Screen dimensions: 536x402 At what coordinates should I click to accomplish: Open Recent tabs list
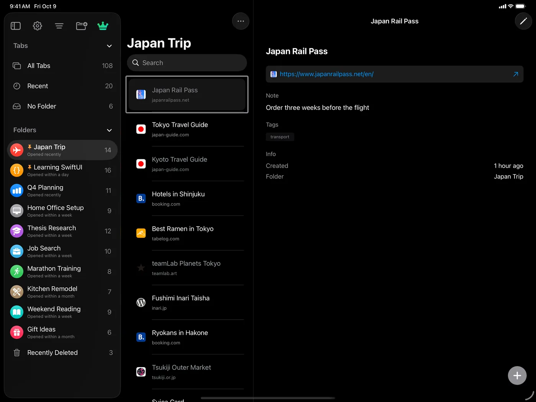tap(62, 86)
